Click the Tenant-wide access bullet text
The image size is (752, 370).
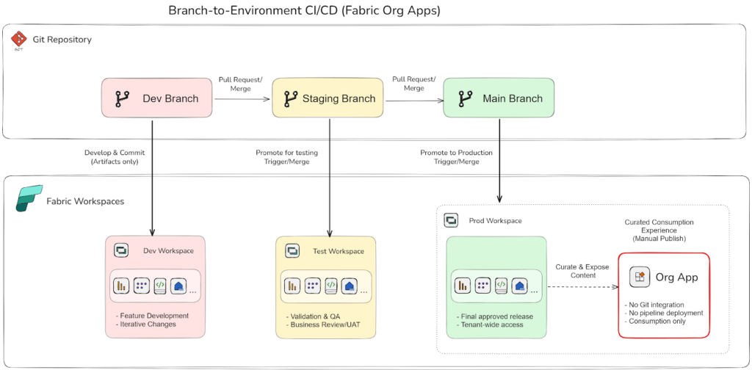coord(490,325)
